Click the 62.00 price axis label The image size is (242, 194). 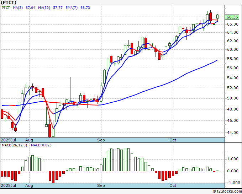pos(233,41)
